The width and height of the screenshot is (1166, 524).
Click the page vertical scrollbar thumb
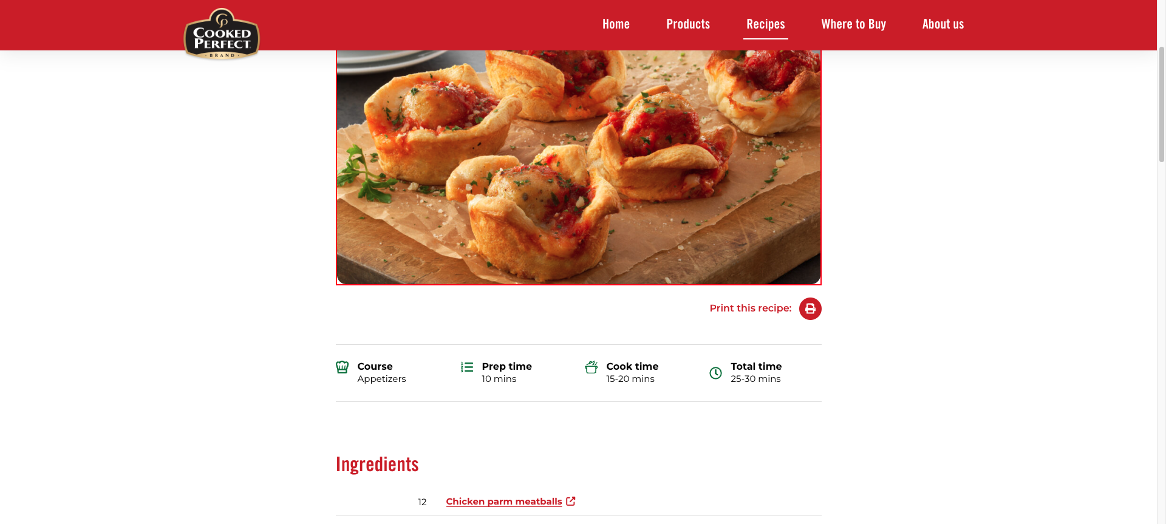(1161, 103)
